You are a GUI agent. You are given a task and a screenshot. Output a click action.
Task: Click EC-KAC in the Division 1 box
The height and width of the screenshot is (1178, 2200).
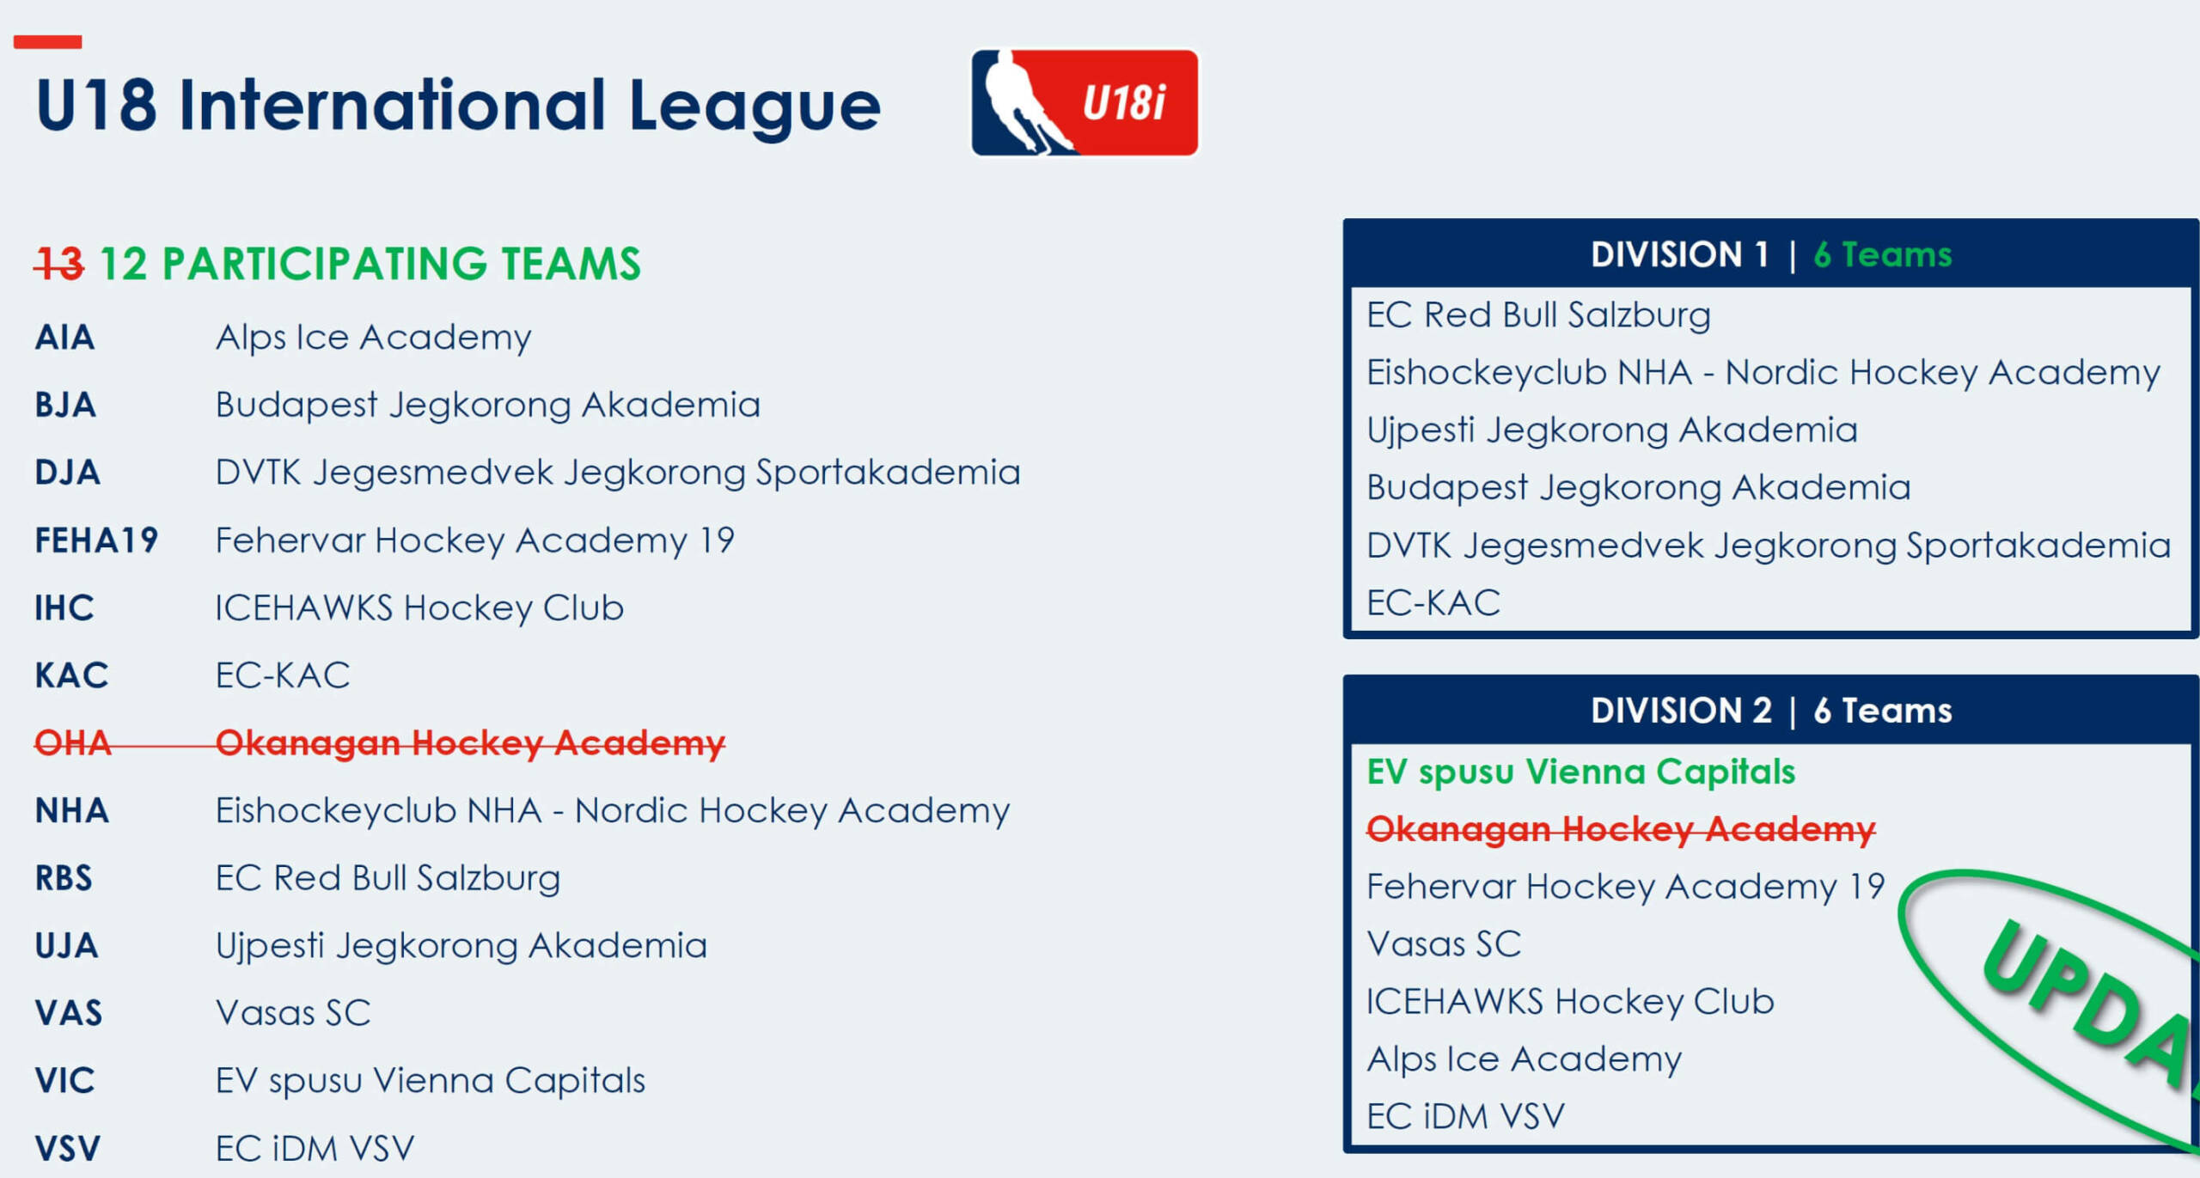pos(1433,602)
